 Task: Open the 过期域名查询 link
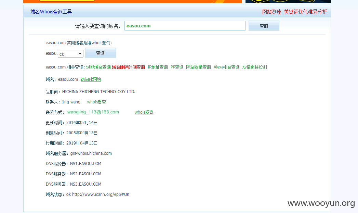point(98,67)
